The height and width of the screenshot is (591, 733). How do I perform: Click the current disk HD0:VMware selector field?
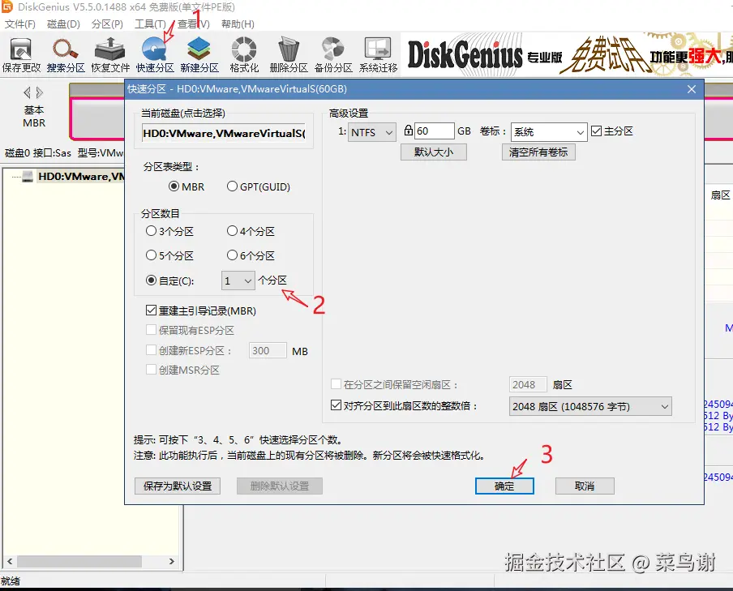point(224,133)
